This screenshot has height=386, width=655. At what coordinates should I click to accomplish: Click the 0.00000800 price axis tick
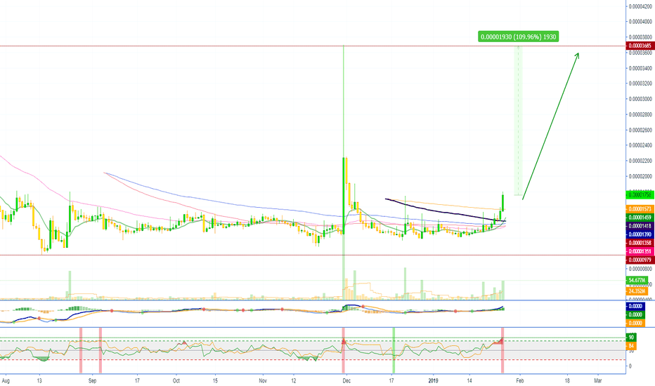point(641,269)
